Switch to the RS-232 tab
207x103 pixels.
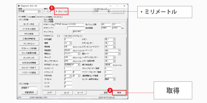68,36
